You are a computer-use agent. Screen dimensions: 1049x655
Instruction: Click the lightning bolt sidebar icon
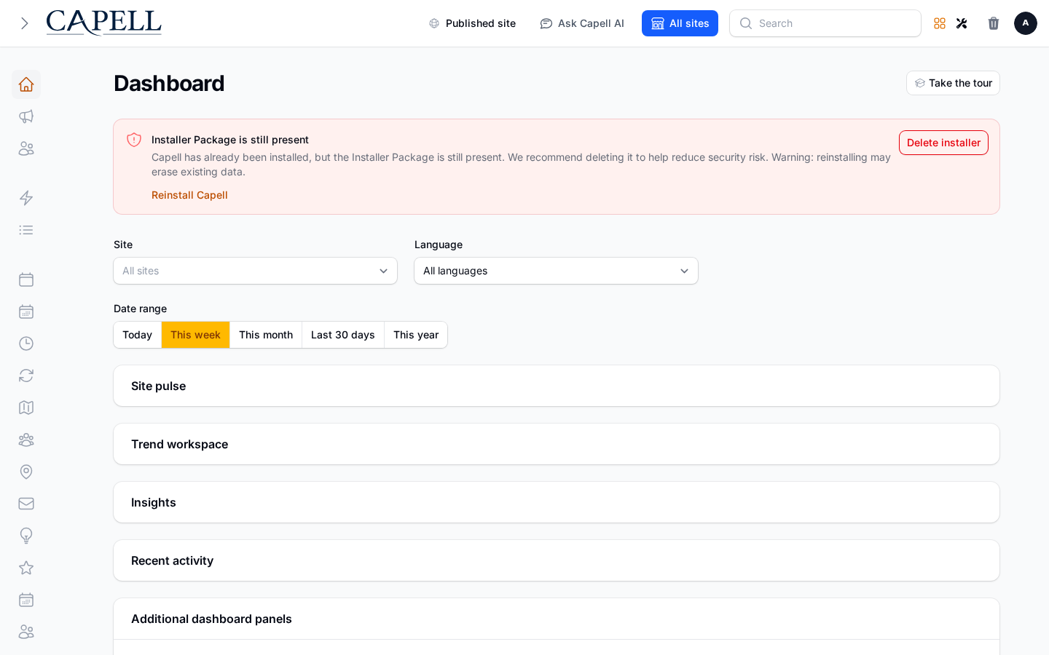(x=26, y=198)
